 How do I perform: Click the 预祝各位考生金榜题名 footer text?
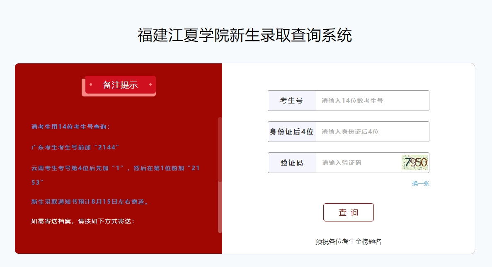[x=348, y=242]
